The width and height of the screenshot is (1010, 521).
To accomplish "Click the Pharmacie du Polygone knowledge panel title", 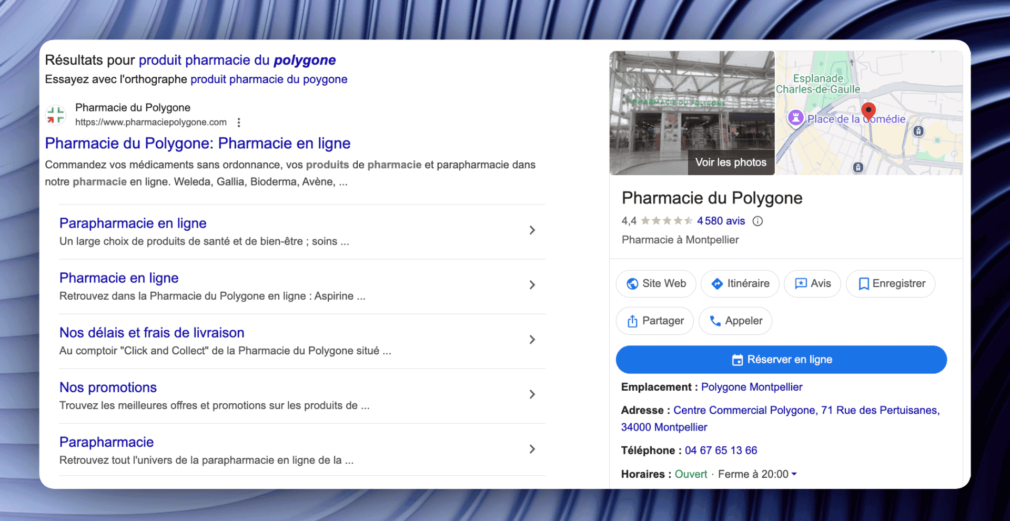I will pyautogui.click(x=712, y=198).
